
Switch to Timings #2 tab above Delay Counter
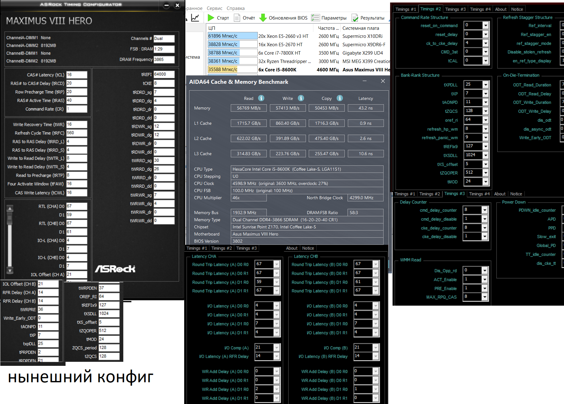pos(430,194)
